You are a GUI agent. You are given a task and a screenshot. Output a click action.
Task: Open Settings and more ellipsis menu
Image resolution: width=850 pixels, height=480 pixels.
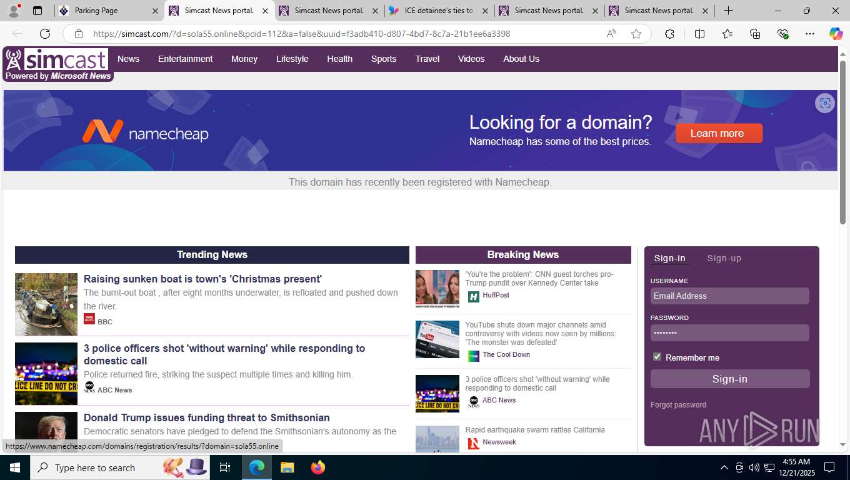coord(810,34)
